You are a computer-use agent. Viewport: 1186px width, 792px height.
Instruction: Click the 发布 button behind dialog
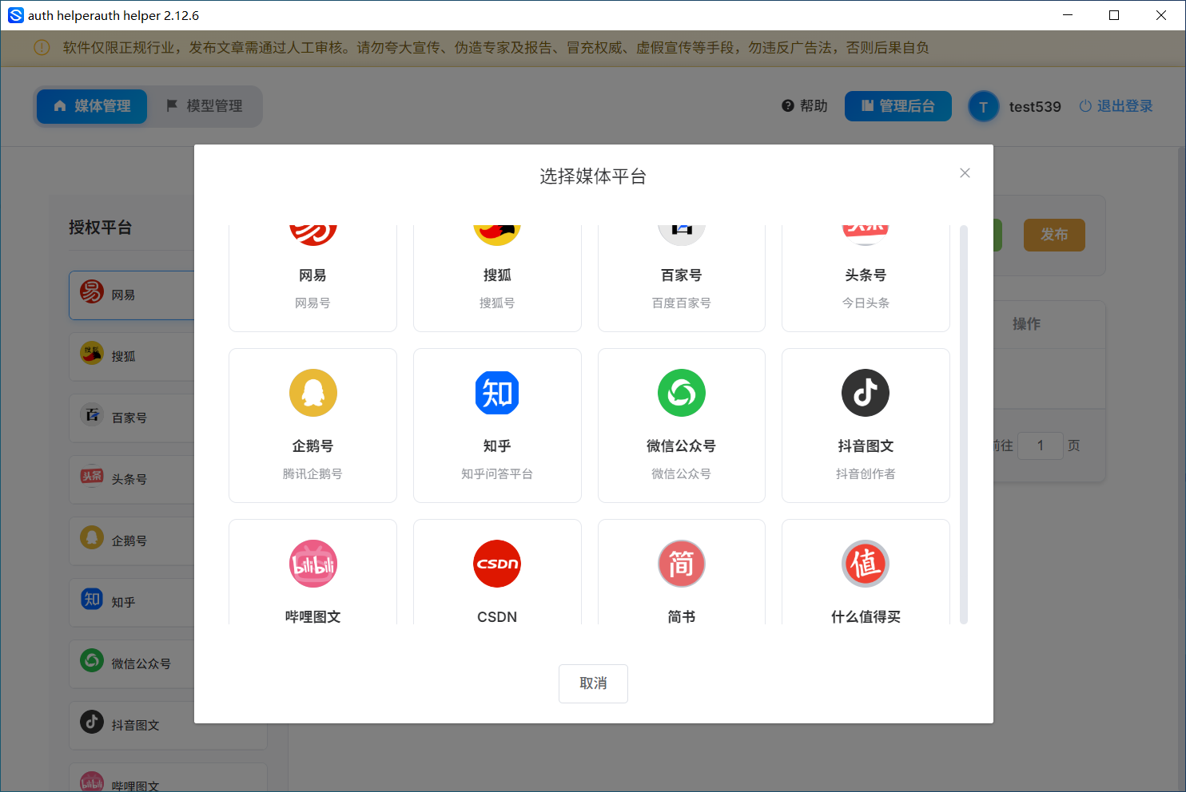1054,235
